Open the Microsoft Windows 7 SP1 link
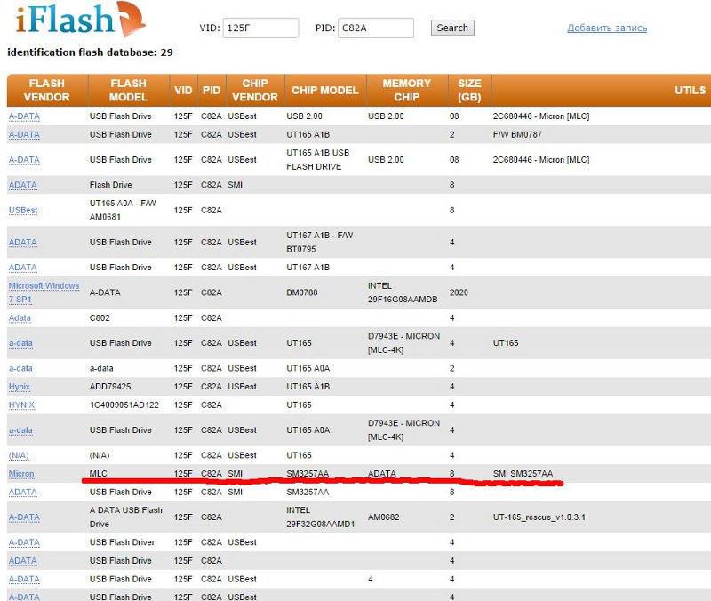The height and width of the screenshot is (601, 711). (44, 292)
